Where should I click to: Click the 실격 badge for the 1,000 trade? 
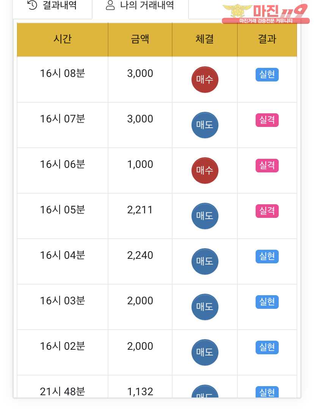(267, 166)
